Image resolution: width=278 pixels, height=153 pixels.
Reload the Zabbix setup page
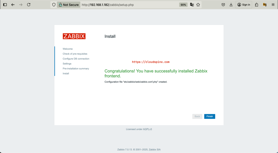[29, 5]
